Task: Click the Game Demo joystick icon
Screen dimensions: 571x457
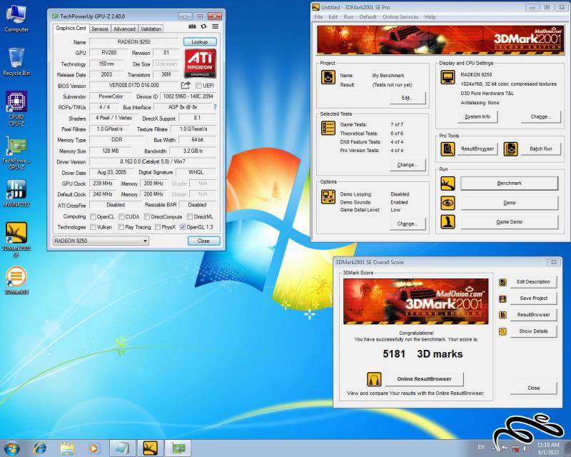Action: point(448,221)
